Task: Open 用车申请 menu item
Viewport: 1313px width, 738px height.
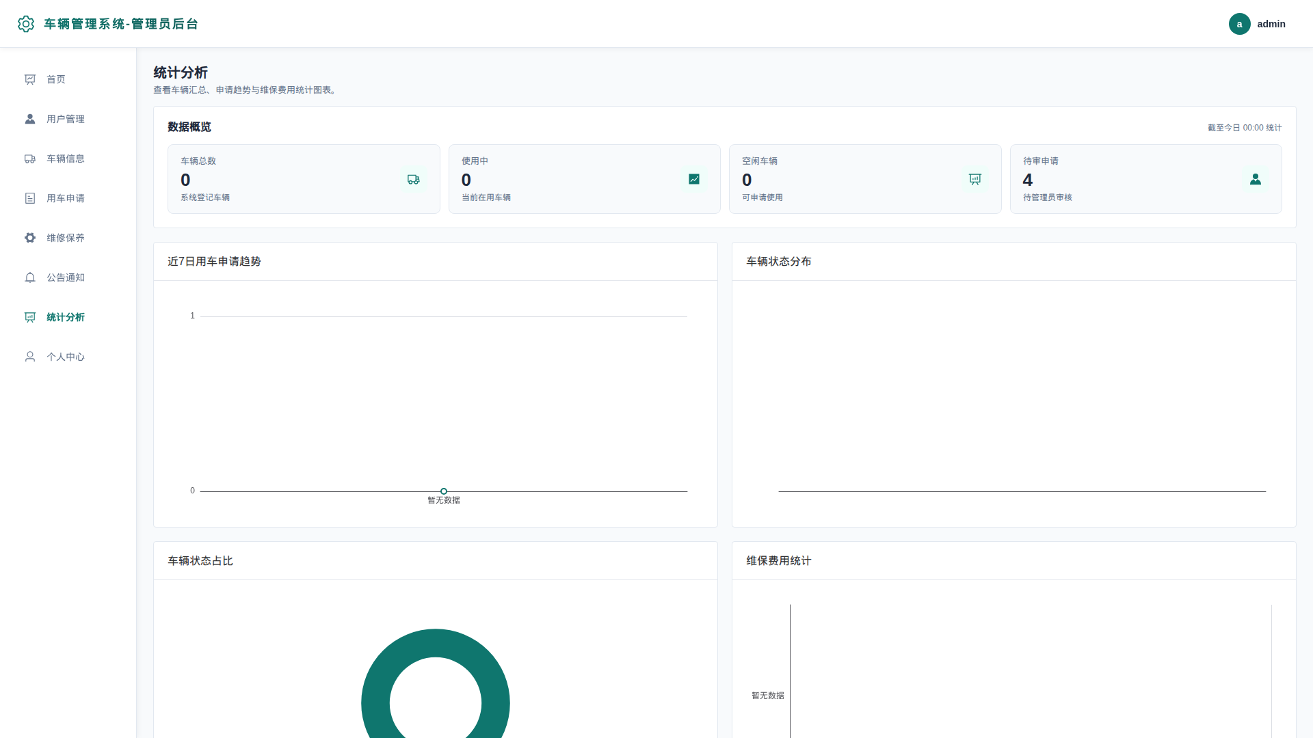Action: click(68, 198)
